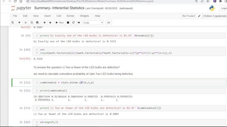This screenshot has width=227, height=127.
Task: Click into code cell In [10]
Action: point(129,52)
